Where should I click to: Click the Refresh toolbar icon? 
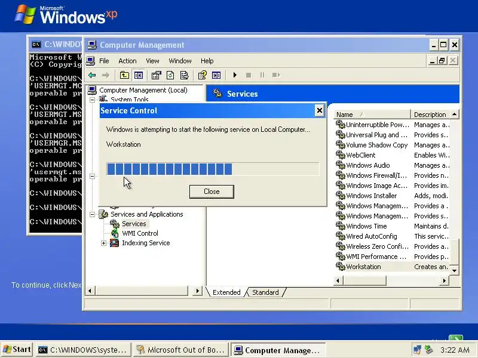[x=170, y=75]
